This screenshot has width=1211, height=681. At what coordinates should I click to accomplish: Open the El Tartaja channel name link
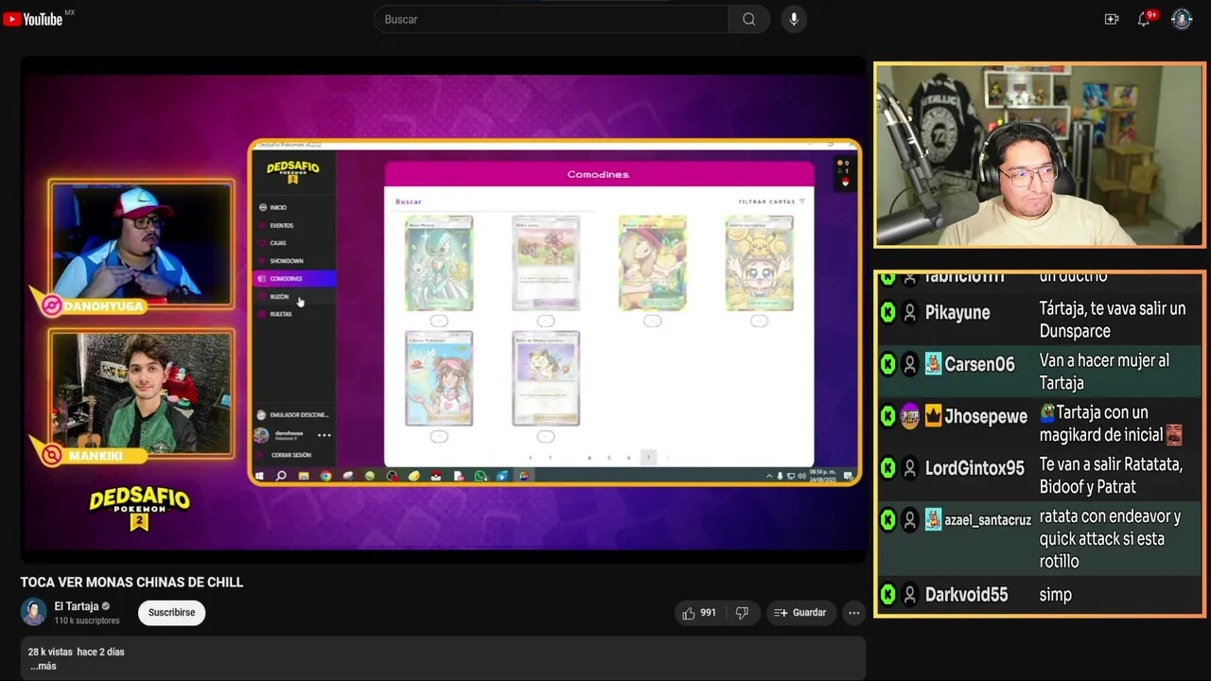77,606
